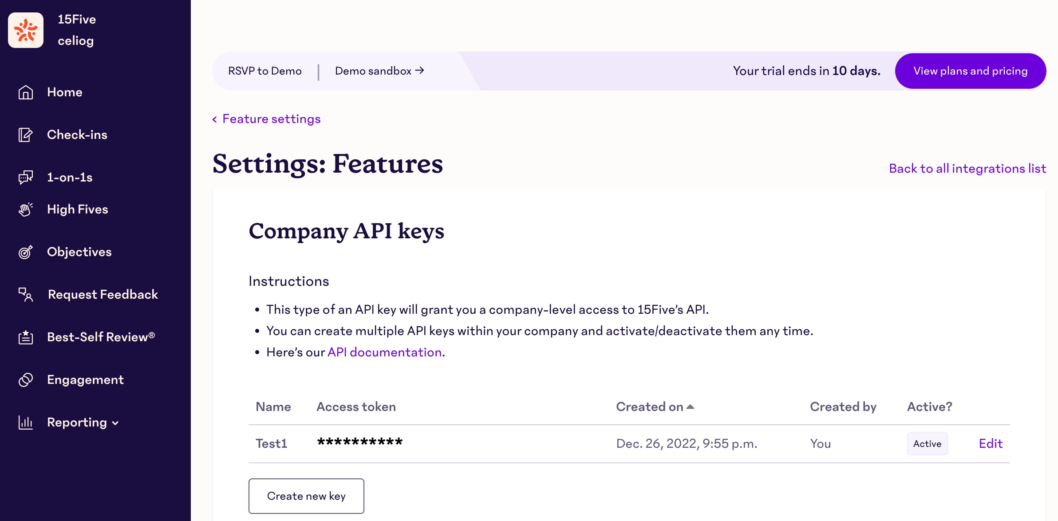
Task: Click the 15Five logo icon
Action: (26, 30)
